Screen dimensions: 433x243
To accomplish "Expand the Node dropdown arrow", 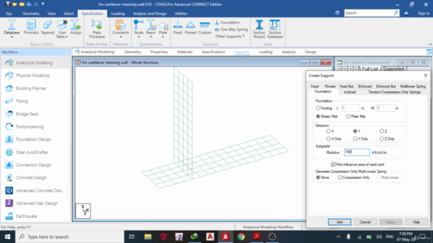I will (138, 37).
